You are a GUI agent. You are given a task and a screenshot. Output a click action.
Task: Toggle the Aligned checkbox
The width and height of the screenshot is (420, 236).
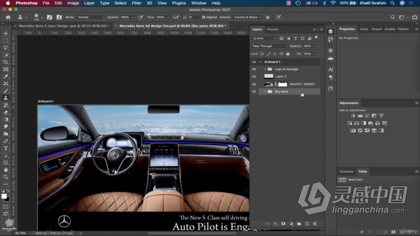point(204,17)
